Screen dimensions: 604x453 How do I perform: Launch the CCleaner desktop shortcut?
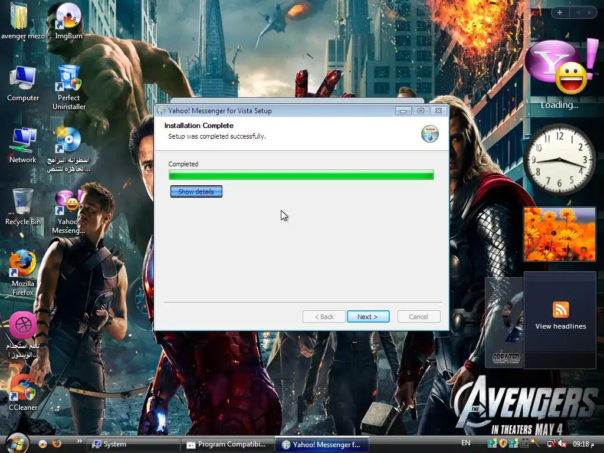click(x=23, y=393)
